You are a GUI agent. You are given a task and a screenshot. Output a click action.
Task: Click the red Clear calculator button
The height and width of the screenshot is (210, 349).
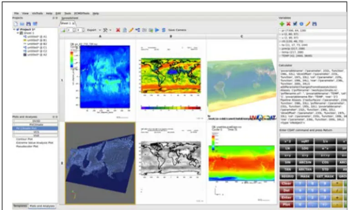tap(286, 184)
